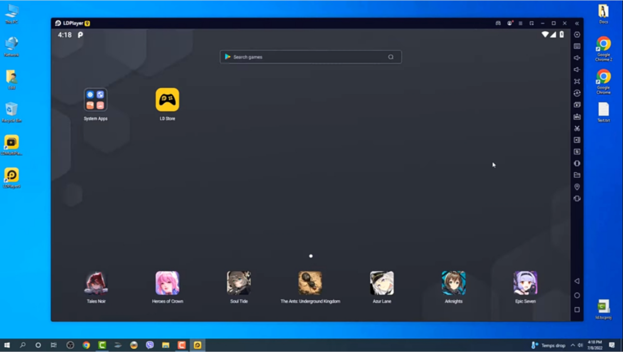Click the magnifier icon in search bar
Viewport: 623px width, 352px height.
tap(391, 57)
